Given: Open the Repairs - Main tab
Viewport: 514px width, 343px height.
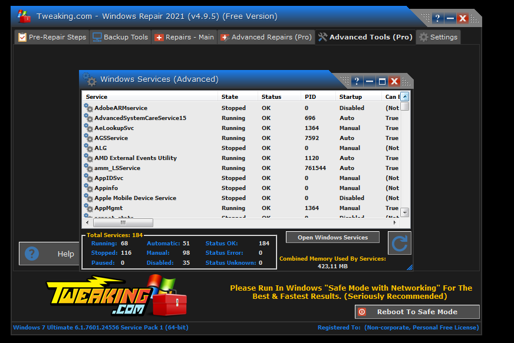Looking at the screenshot, I should [x=184, y=37].
